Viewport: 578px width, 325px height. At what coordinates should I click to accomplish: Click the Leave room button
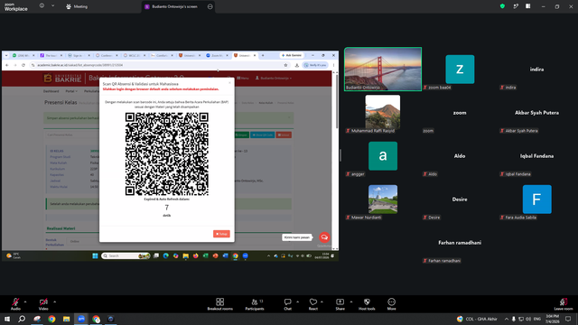point(564,304)
